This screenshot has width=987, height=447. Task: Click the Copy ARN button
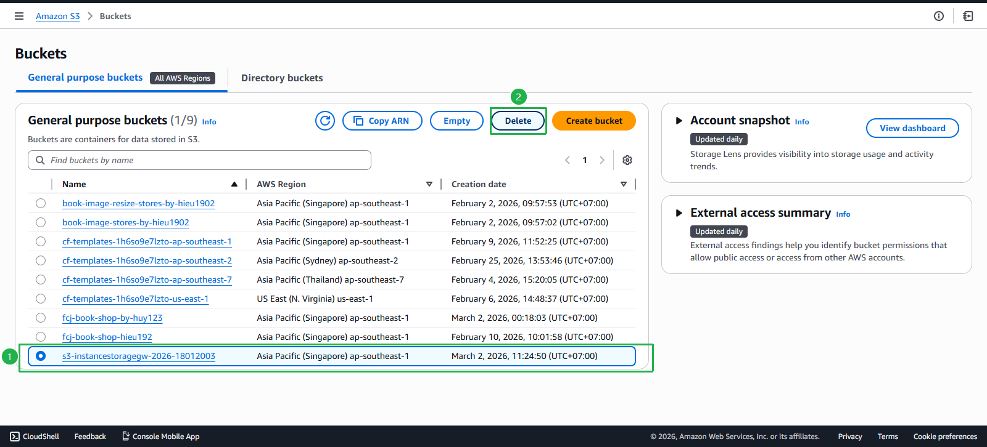coord(382,121)
